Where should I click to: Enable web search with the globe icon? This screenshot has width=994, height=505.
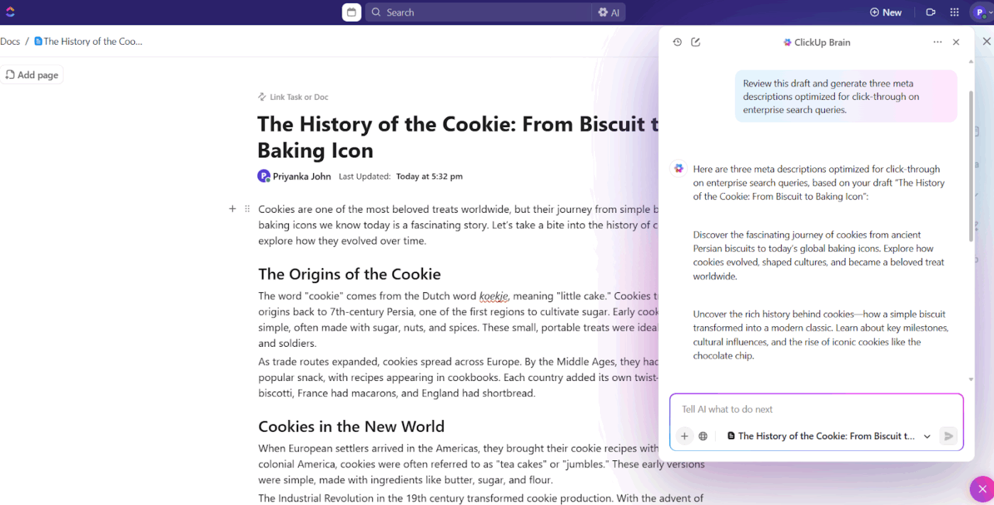click(703, 435)
